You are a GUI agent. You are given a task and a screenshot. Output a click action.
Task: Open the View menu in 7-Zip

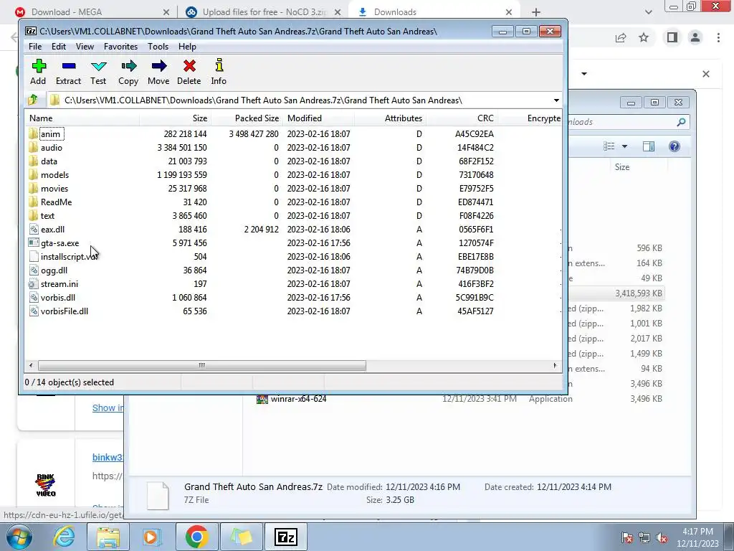click(x=85, y=47)
